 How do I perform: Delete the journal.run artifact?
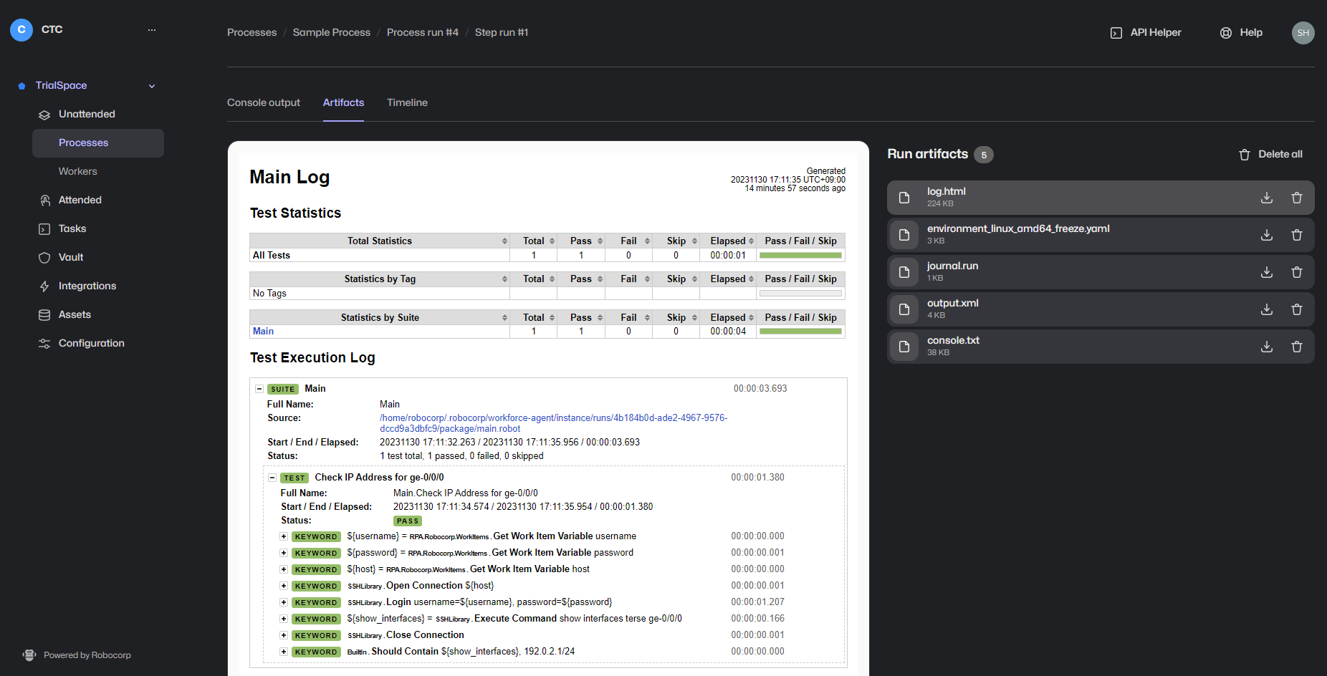(x=1296, y=272)
